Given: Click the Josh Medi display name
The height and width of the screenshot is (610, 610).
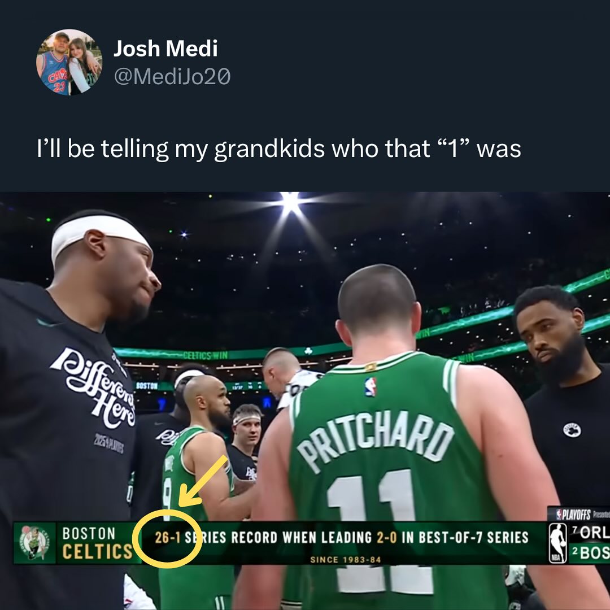Looking at the screenshot, I should point(165,49).
